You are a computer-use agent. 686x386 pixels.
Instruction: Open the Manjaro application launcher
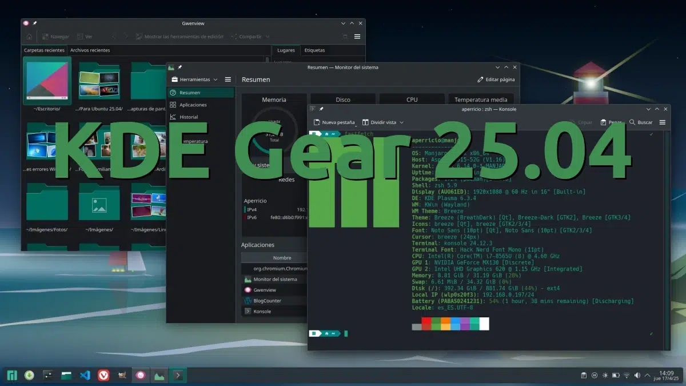[x=11, y=376]
